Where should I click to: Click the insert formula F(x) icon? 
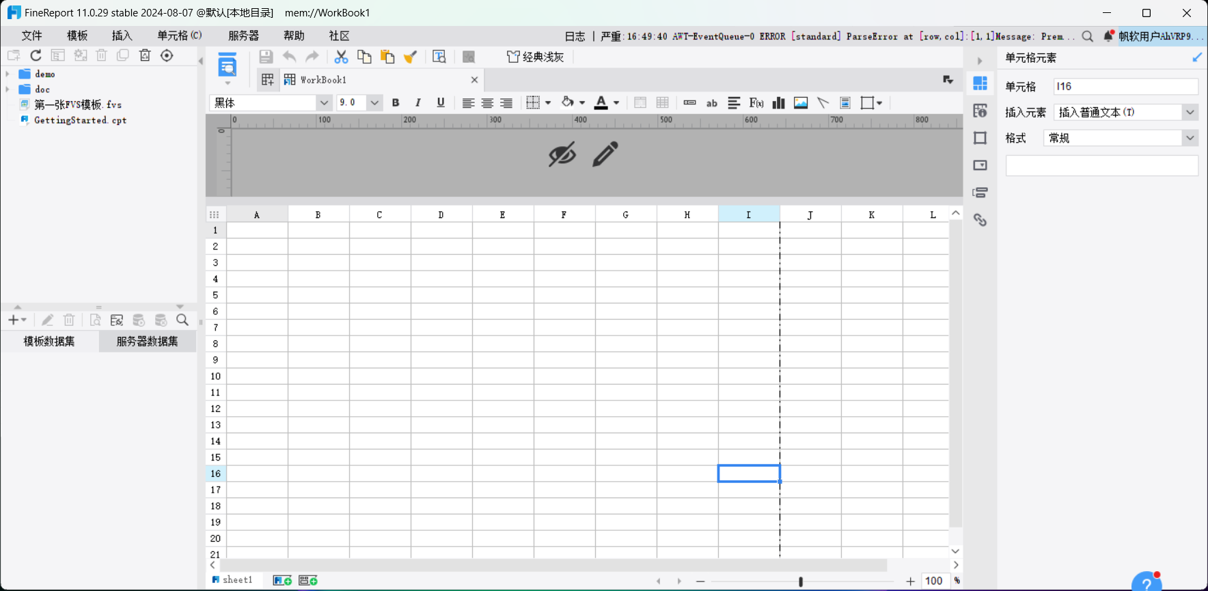coord(756,103)
